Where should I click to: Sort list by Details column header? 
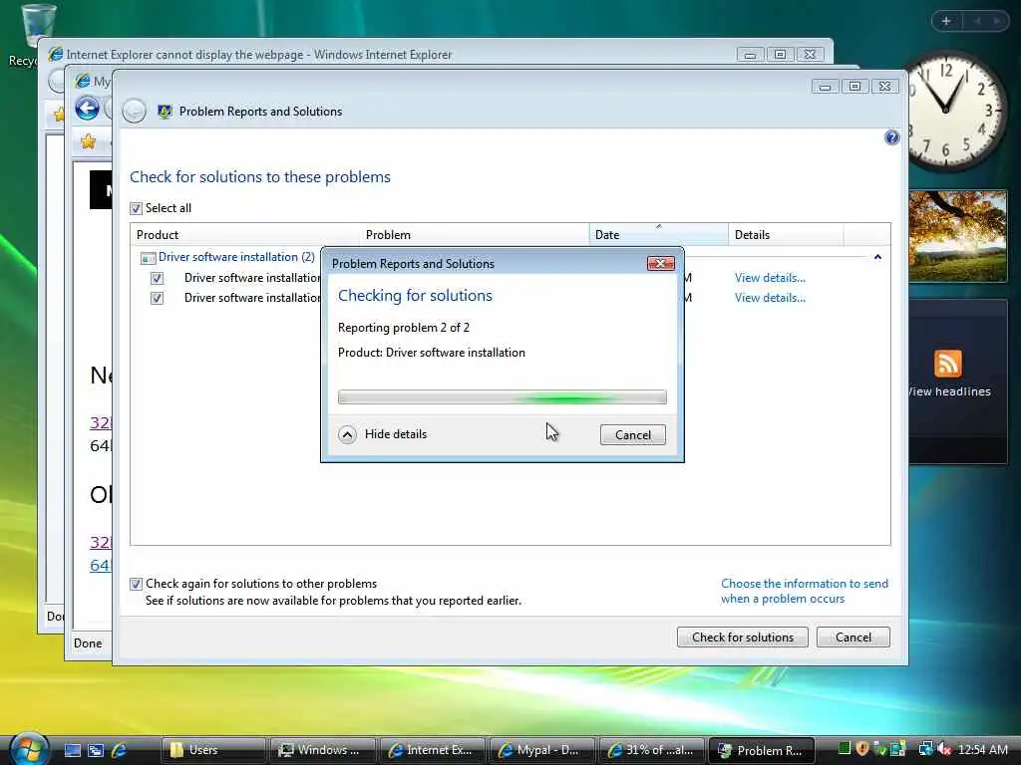click(x=786, y=235)
